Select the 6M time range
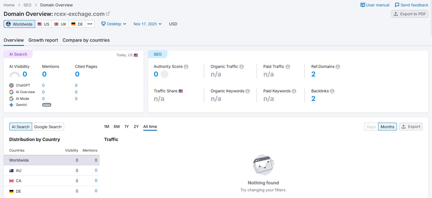 pos(117,127)
